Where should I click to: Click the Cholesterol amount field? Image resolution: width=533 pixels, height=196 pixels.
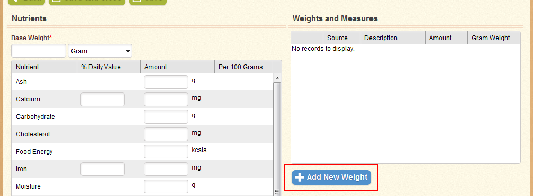(x=166, y=134)
